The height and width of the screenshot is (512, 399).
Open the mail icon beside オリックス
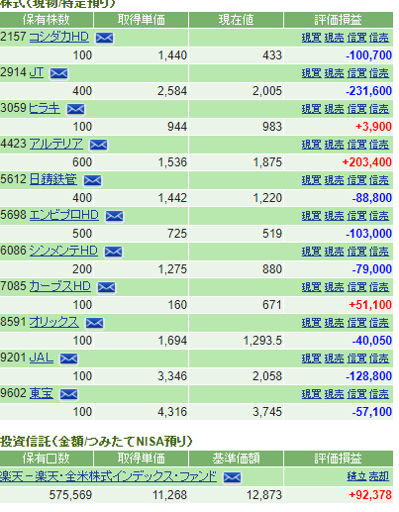pos(94,323)
